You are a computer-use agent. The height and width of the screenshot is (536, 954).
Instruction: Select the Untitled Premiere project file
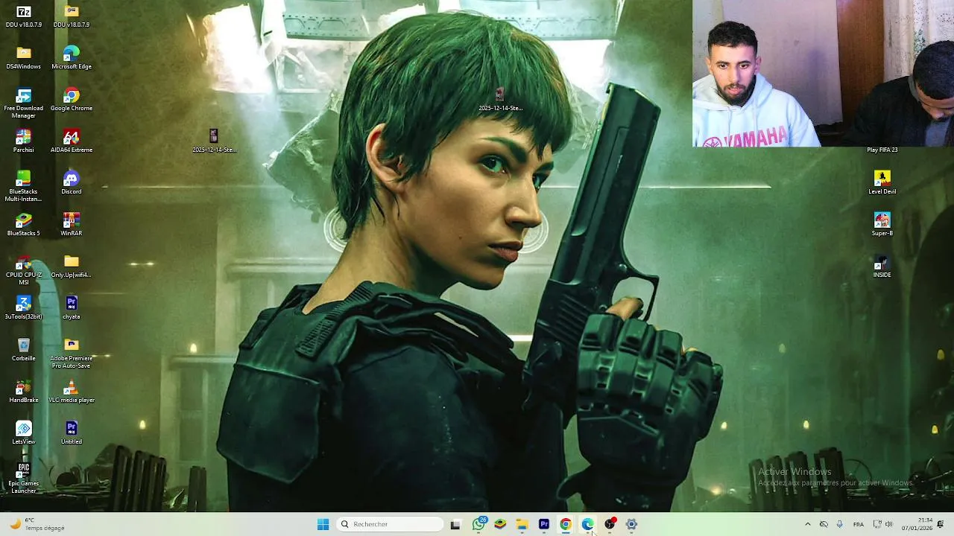[x=72, y=433]
